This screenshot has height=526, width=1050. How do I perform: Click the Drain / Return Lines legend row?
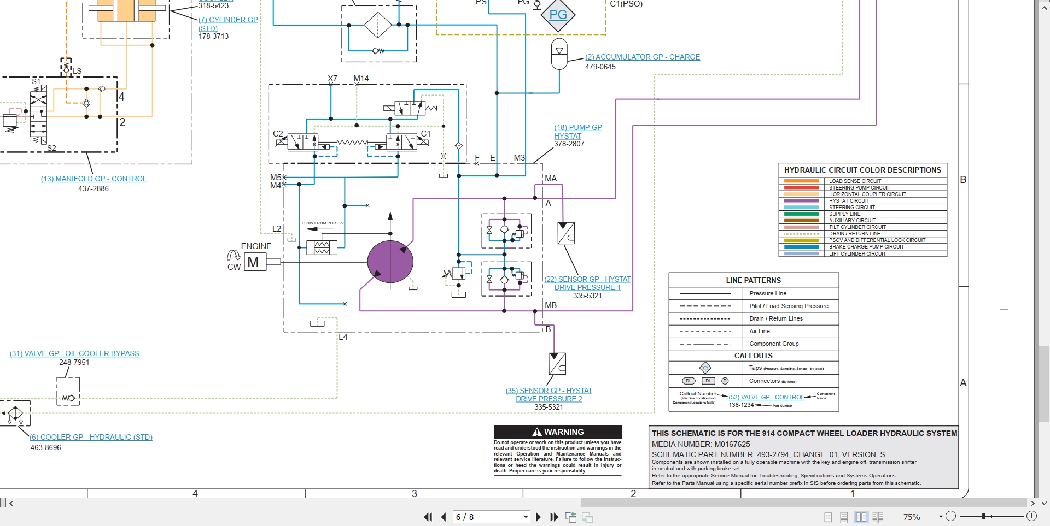point(754,318)
